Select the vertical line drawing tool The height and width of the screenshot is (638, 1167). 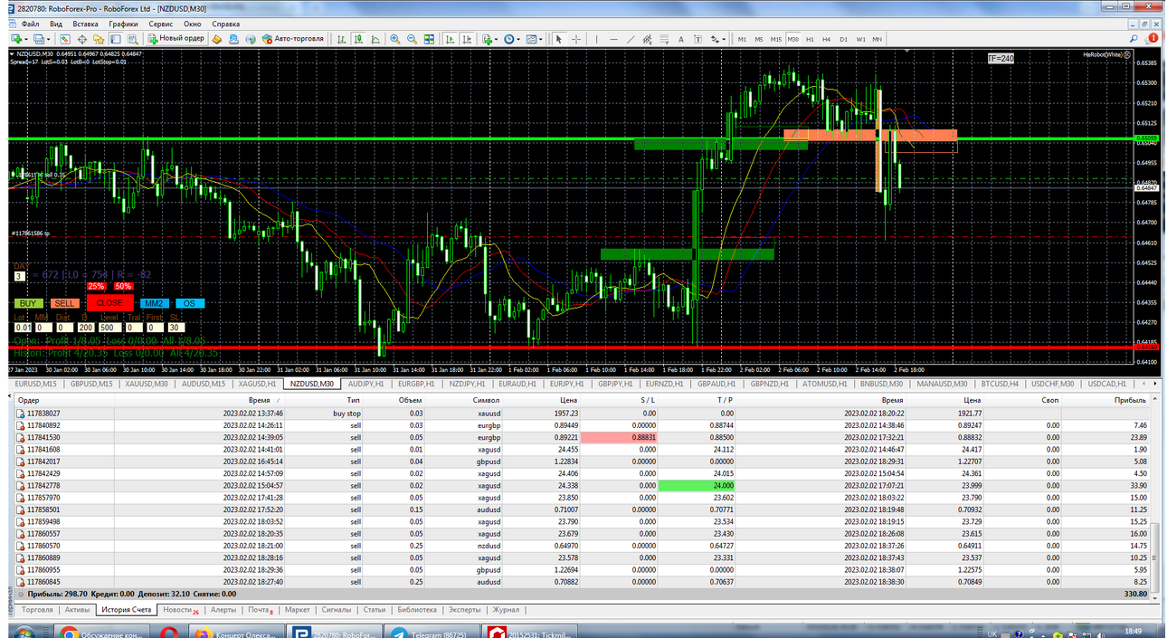coord(596,39)
